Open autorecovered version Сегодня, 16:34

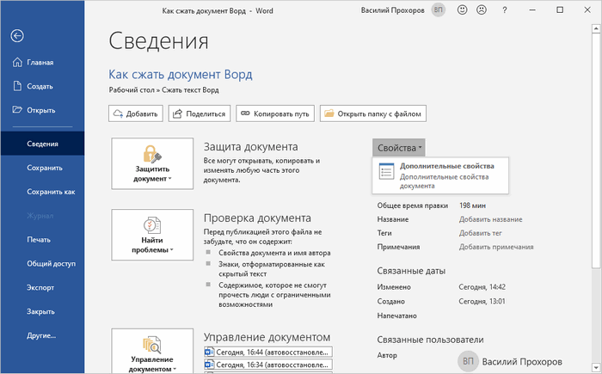pos(268,365)
